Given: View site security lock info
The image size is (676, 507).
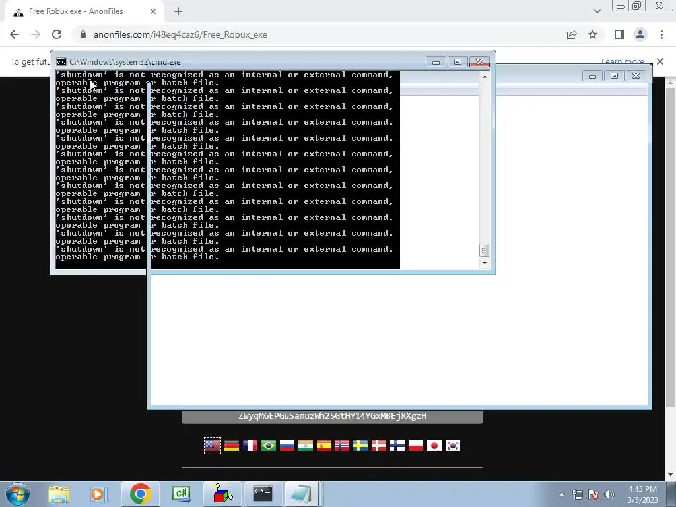Looking at the screenshot, I should pyautogui.click(x=83, y=34).
